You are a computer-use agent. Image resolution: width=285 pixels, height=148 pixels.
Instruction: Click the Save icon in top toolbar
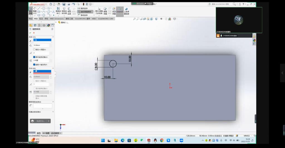[64, 4]
